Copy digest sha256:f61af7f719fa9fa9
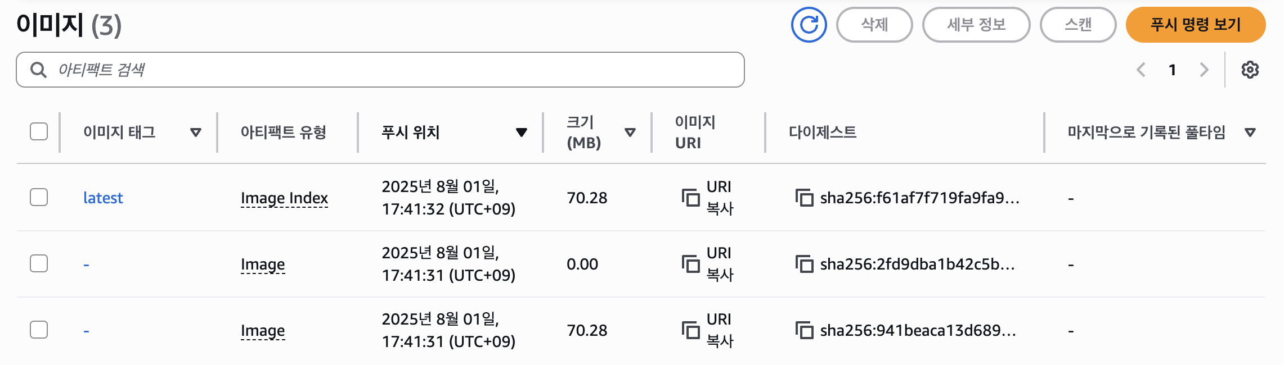Image resolution: width=1284 pixels, height=365 pixels. tap(804, 198)
